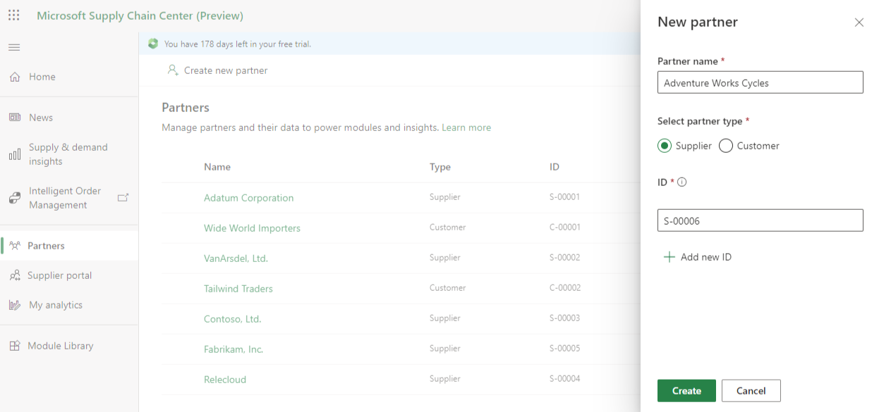Open the app launcher waffle icon
879x412 pixels.
pos(14,15)
